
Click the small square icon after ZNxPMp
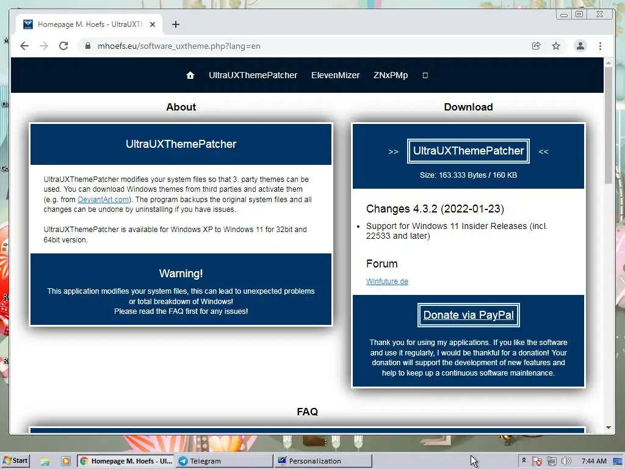425,75
